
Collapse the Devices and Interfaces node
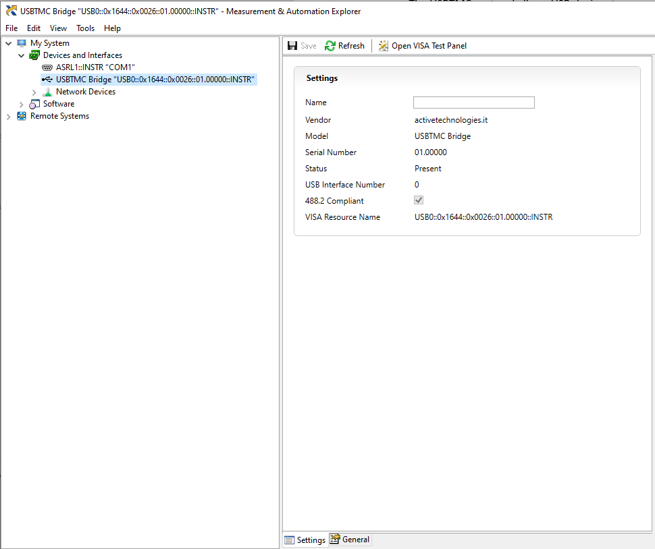[22, 55]
